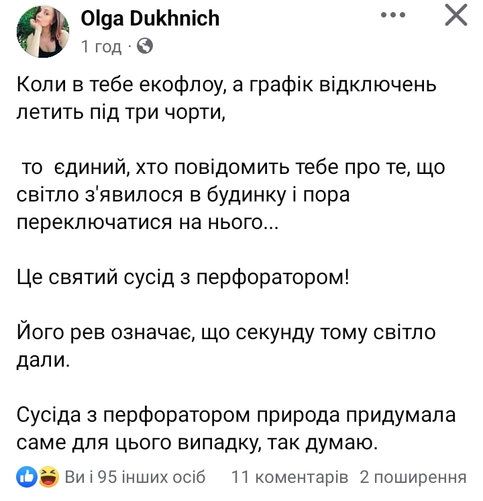This screenshot has height=501, width=483.
Task: Click the "1 год" post timestamp
Action: [101, 46]
